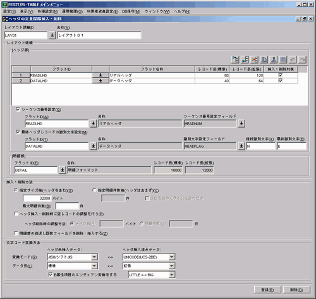Open 拡張 data length dropdown
Viewport: 316px width, 299px height.
[x=172, y=266]
